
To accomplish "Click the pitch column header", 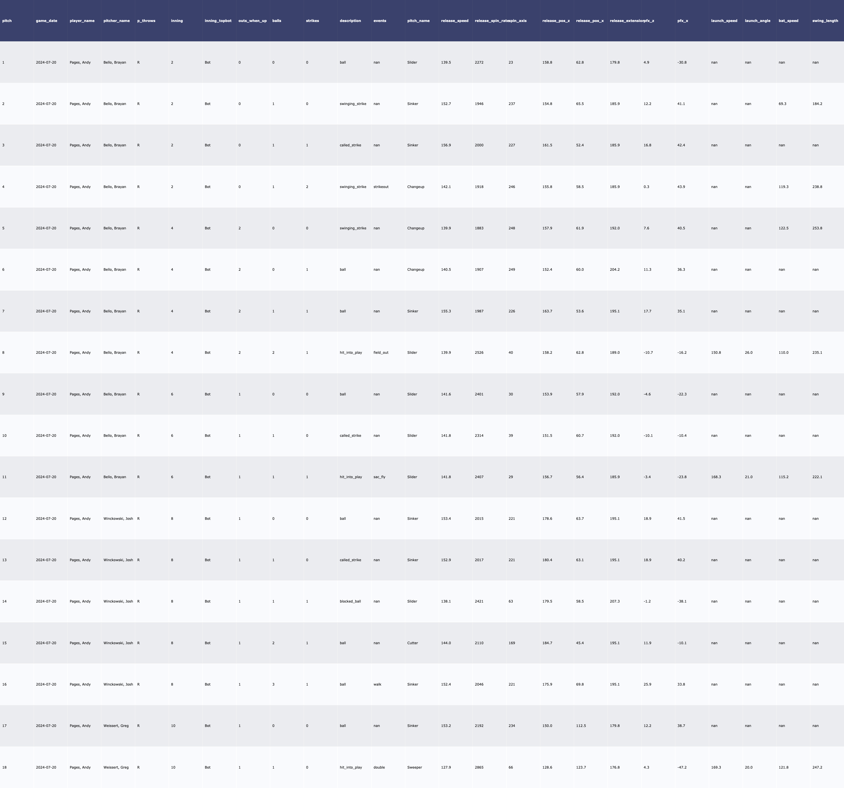I will tap(7, 21).
